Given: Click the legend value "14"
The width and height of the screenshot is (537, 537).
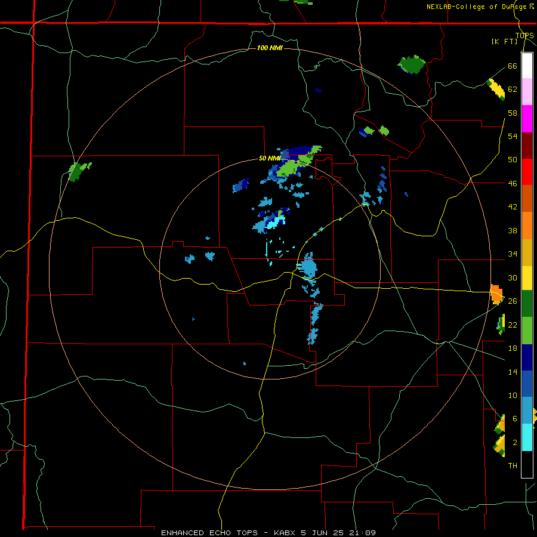Looking at the screenshot, I should click(513, 372).
